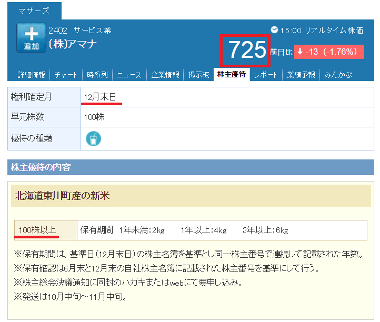Click the 前日比 label
The width and height of the screenshot is (380, 322).
[282, 52]
